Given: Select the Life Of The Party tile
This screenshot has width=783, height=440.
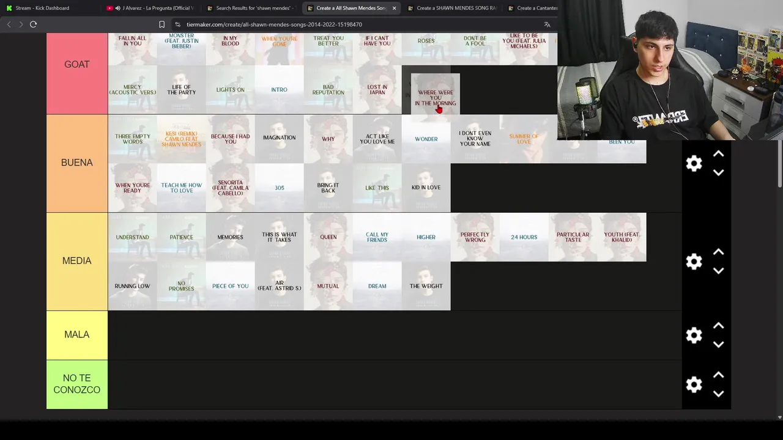Looking at the screenshot, I should 182,90.
